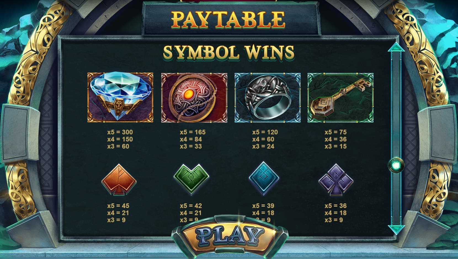Click the spade x5 = 45 payout

coord(118,206)
